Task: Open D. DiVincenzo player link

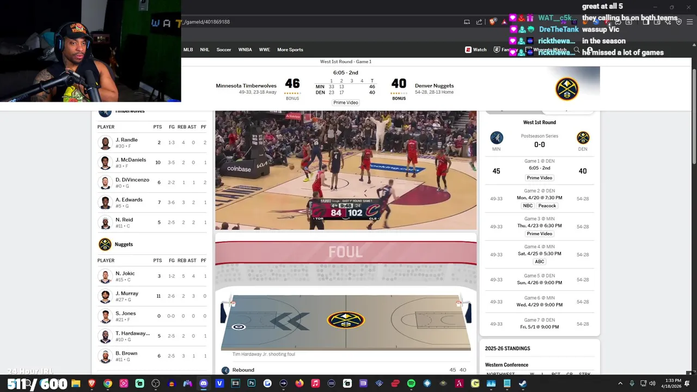Action: click(132, 180)
